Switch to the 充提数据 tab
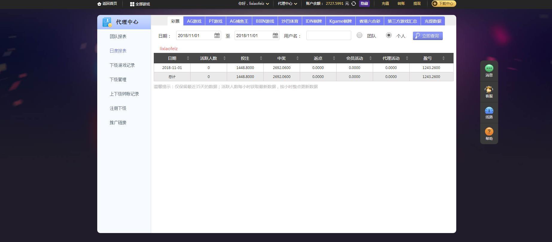The width and height of the screenshot is (552, 242). pyautogui.click(x=433, y=21)
